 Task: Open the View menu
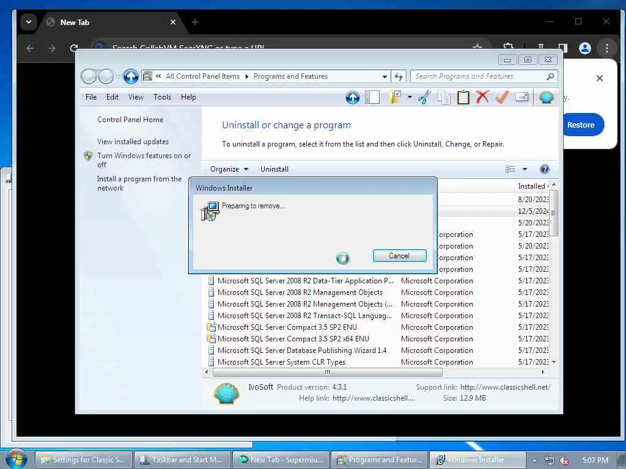[x=136, y=97]
